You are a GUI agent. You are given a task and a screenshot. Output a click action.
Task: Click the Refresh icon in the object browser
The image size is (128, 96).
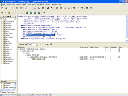(x=1, y=16)
